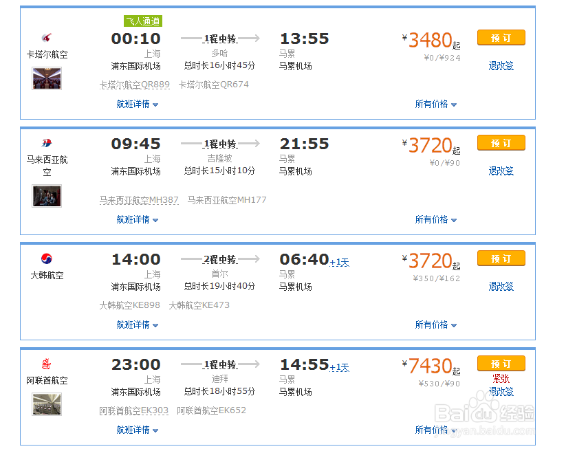The image size is (566, 451).
Task: Book the Emirates 23:00 flight
Action: 501,363
